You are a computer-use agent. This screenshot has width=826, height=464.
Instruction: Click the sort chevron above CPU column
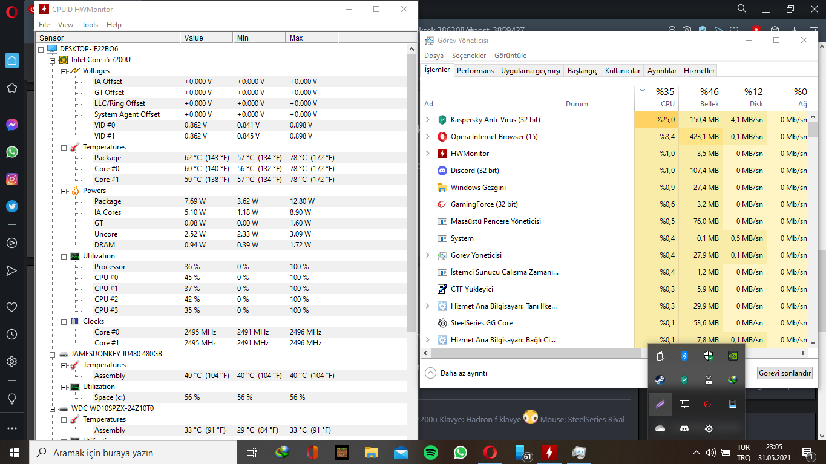[x=642, y=91]
